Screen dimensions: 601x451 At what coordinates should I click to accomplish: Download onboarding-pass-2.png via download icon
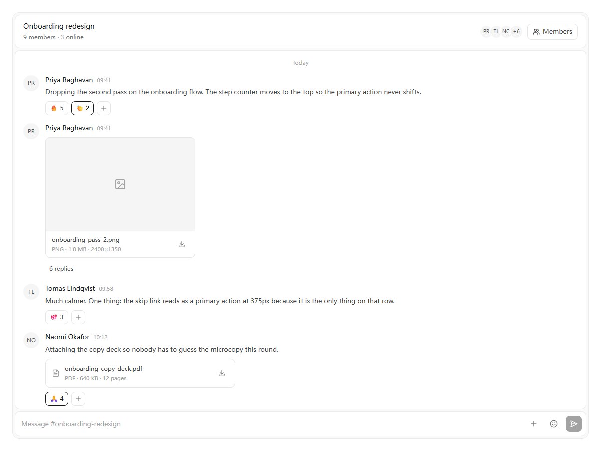[x=182, y=244]
